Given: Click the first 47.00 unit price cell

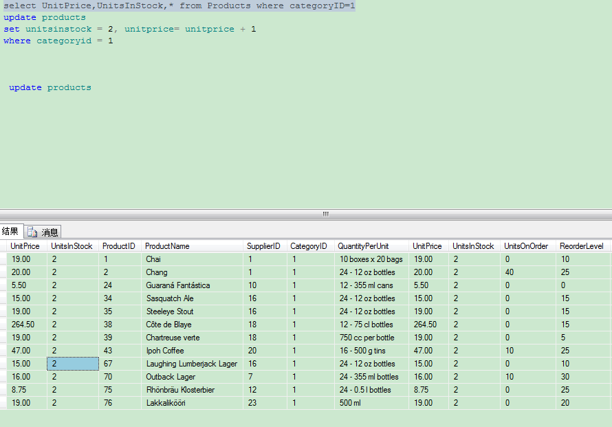Looking at the screenshot, I should [27, 351].
